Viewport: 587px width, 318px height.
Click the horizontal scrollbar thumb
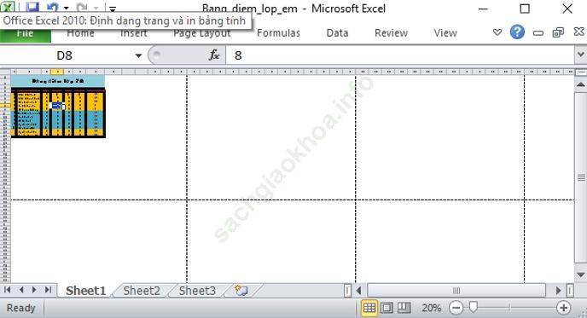[x=456, y=291]
